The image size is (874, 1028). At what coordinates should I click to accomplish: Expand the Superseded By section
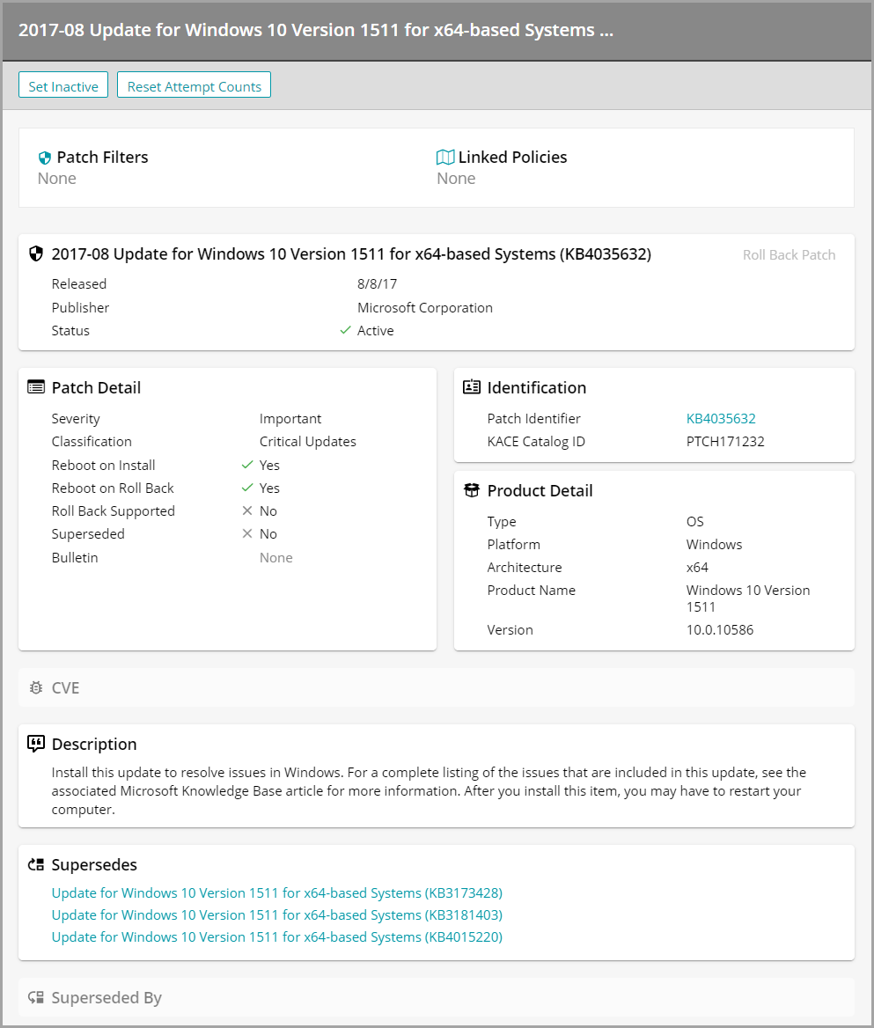(106, 998)
